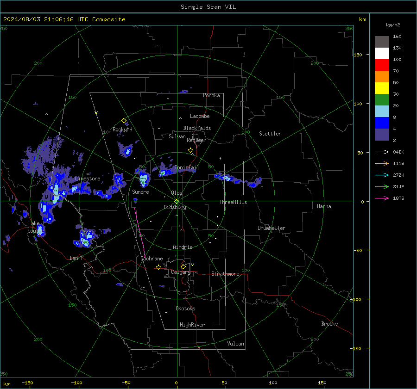The image size is (417, 389).
Task: Click the RockyMH location label
Action: pyautogui.click(x=122, y=130)
